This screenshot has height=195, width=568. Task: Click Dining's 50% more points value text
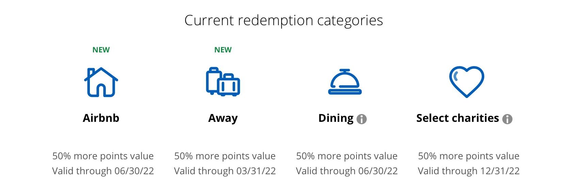pyautogui.click(x=347, y=156)
